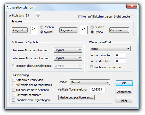
Task: Open the Unter einer Note benutze dropdown
Action: (x=68, y=58)
